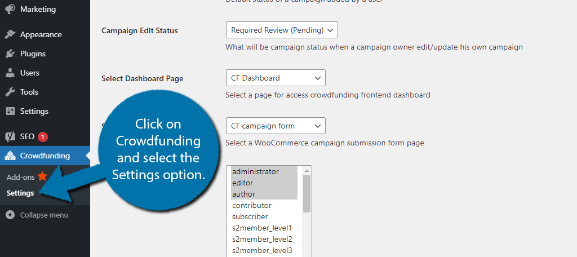Open the Campaign Edit Status dropdown
The height and width of the screenshot is (257, 577).
282,30
